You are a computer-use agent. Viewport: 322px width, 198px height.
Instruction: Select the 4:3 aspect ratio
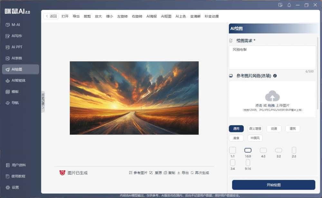[263, 150]
